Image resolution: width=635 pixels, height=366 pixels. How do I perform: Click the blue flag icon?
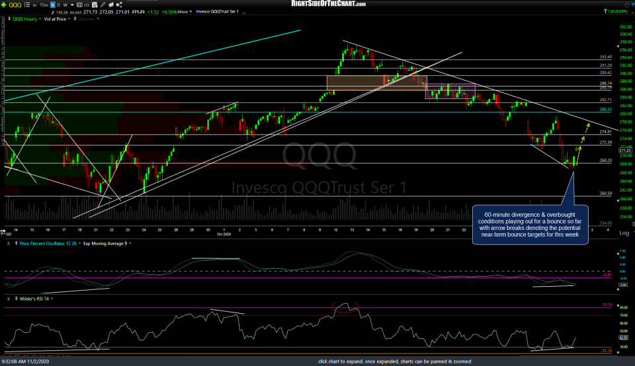tap(632, 4)
